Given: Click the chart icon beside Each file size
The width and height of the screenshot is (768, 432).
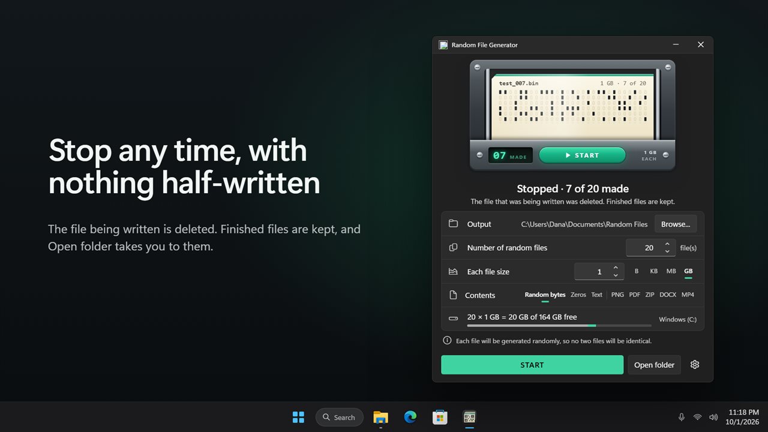Looking at the screenshot, I should point(453,271).
